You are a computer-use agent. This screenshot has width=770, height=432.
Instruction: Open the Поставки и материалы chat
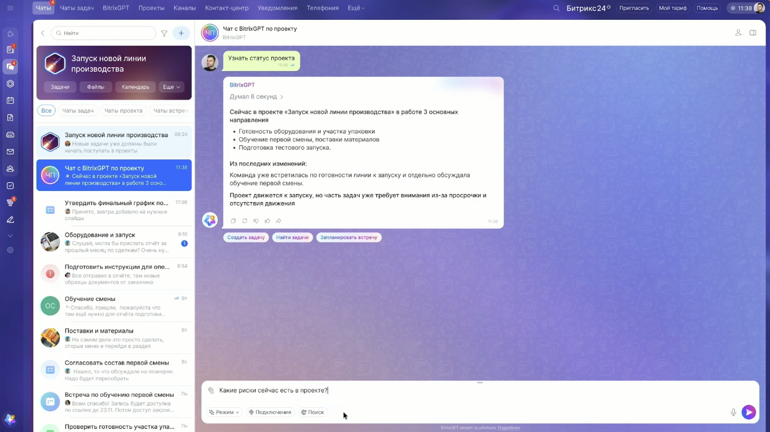114,338
